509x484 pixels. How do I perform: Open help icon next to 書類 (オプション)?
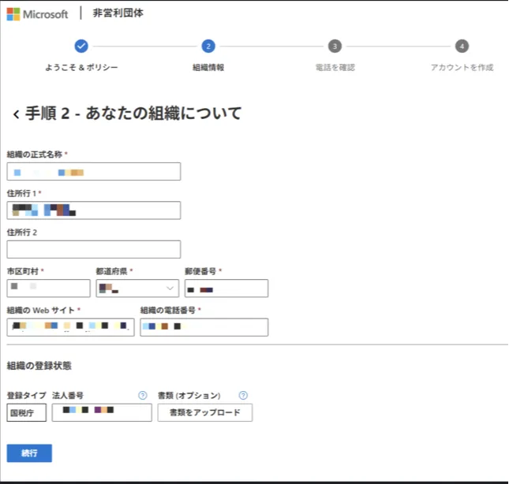pos(243,395)
